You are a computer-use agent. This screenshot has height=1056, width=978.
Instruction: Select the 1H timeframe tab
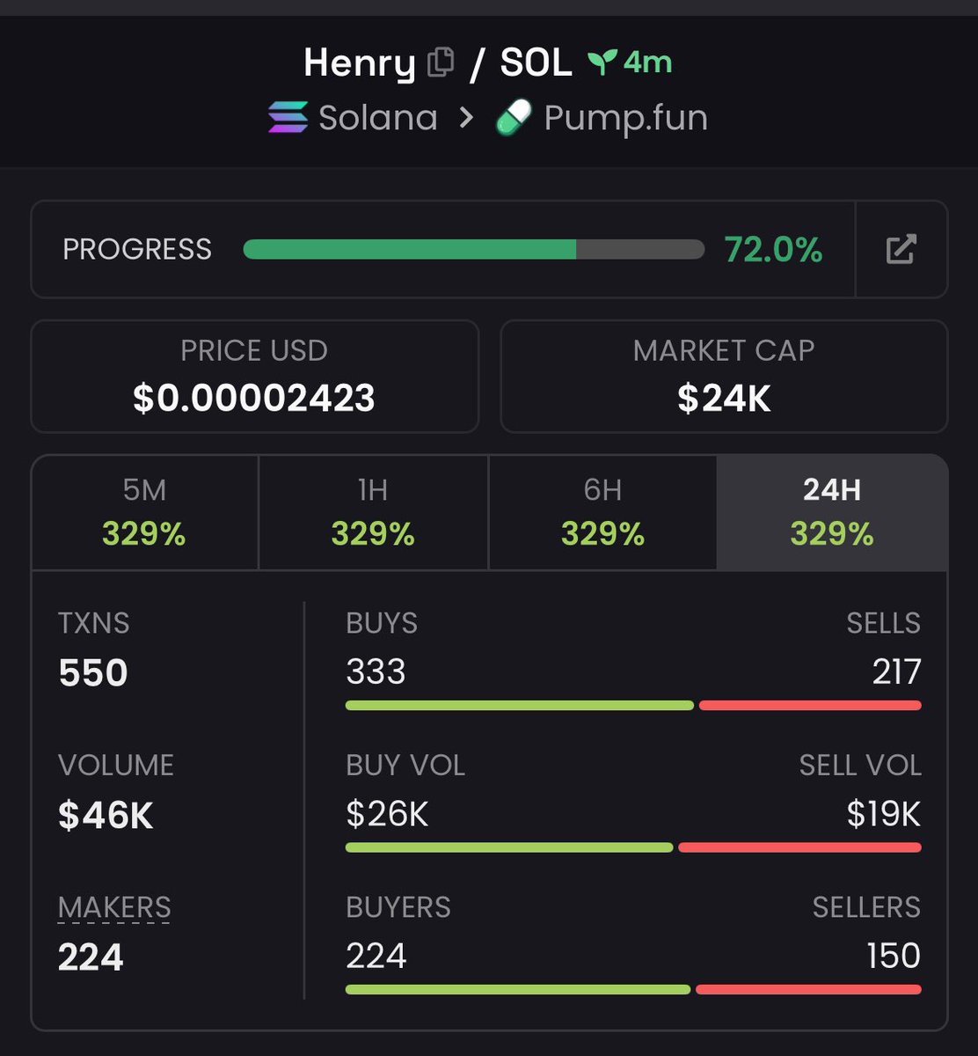(373, 512)
